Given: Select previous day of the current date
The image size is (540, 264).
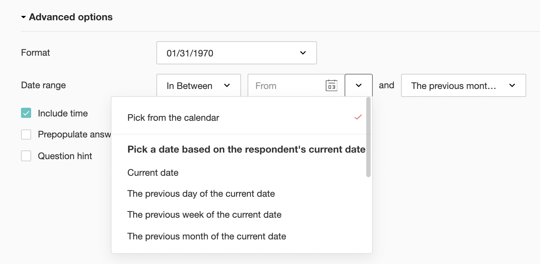Looking at the screenshot, I should 201,194.
